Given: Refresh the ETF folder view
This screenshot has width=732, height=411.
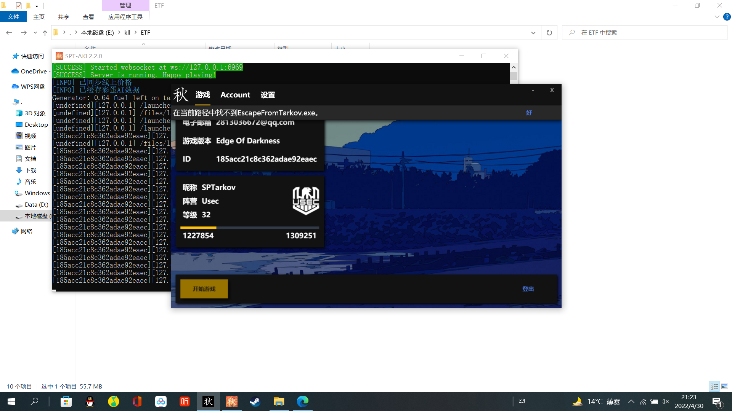Looking at the screenshot, I should (x=549, y=33).
